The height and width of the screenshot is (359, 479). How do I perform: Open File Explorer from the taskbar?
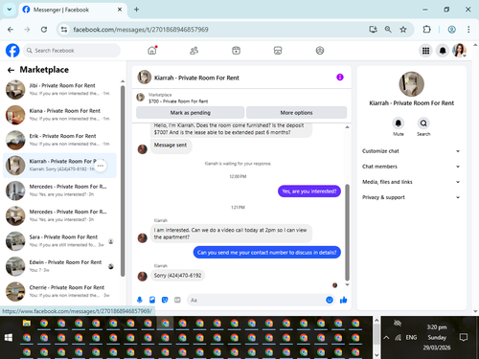(27, 324)
